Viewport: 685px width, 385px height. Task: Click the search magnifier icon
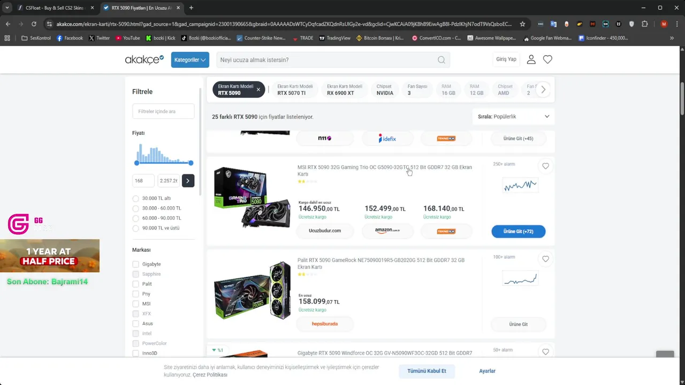[442, 60]
